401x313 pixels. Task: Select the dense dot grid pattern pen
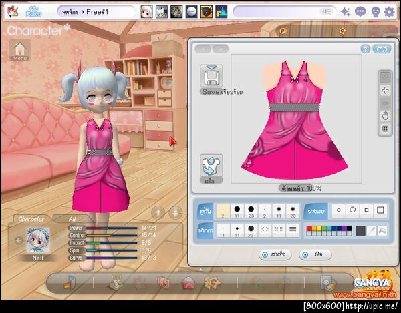pyautogui.click(x=279, y=230)
